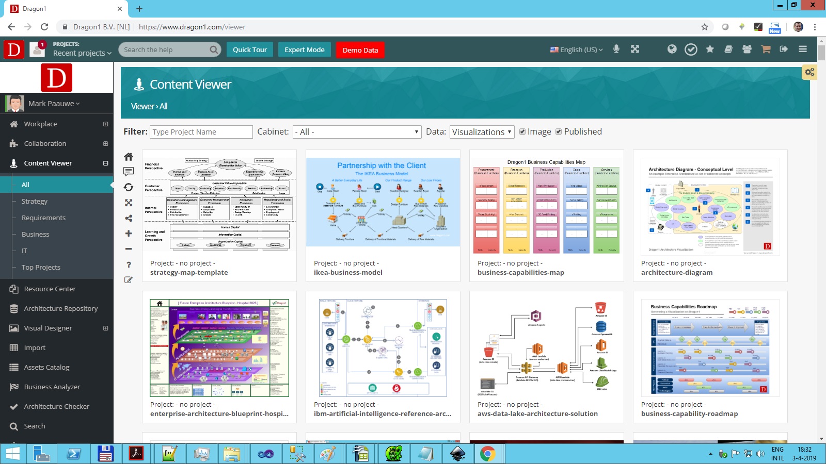Open the strategy-map-template thumbnail

click(219, 204)
